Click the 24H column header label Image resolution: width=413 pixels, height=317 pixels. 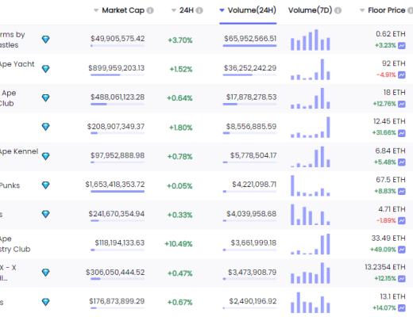pos(187,10)
